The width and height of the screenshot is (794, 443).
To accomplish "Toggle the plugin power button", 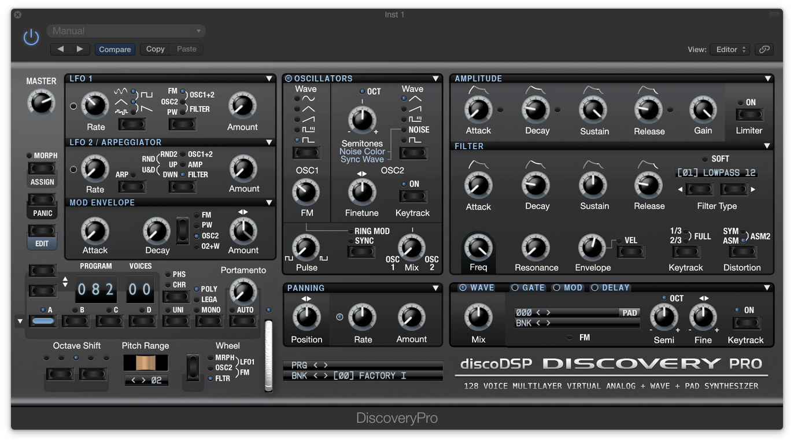I will 31,38.
